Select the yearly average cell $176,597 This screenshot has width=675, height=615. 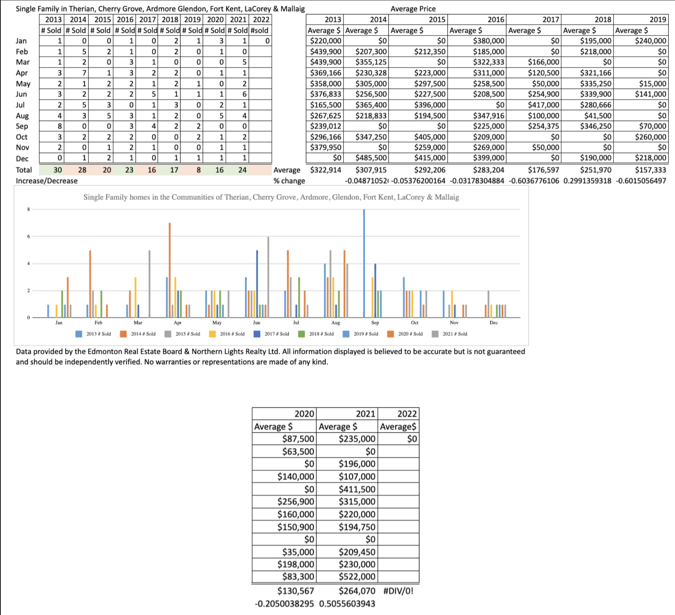pyautogui.click(x=543, y=170)
